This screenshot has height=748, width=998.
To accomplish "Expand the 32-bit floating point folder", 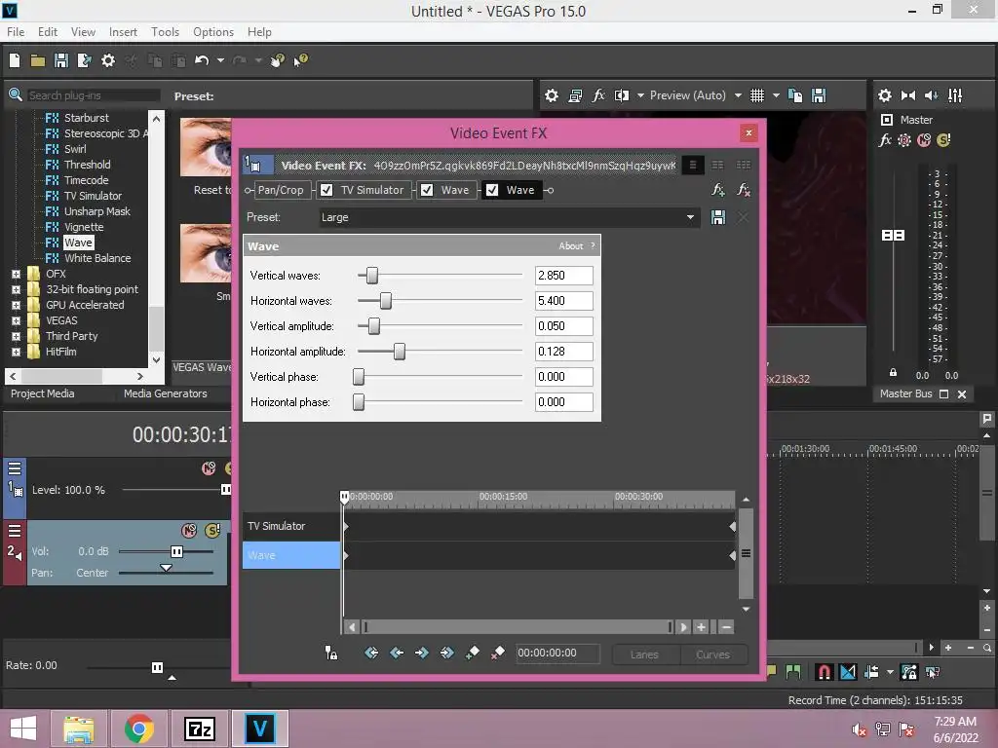I will click(x=16, y=289).
